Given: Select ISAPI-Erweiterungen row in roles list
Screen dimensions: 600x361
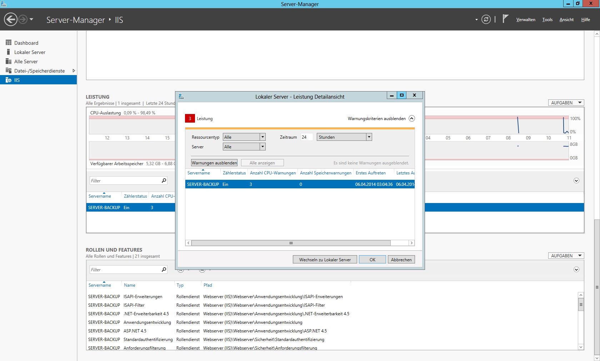Looking at the screenshot, I should 332,297.
